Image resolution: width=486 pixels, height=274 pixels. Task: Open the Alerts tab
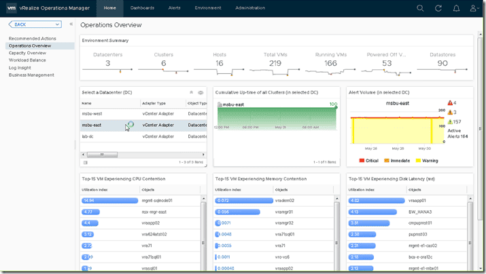tap(174, 8)
